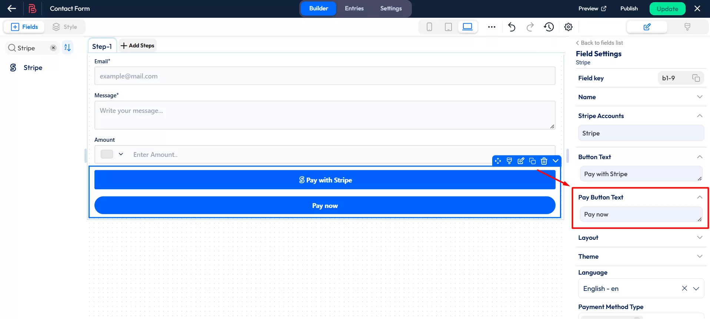Open the Entries tab
Screen dimensions: 710x319
click(354, 9)
